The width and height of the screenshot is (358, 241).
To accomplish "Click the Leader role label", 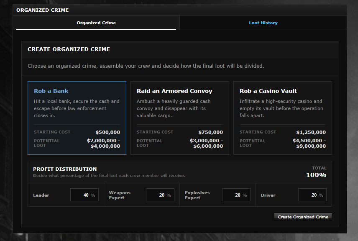I will pos(41,195).
